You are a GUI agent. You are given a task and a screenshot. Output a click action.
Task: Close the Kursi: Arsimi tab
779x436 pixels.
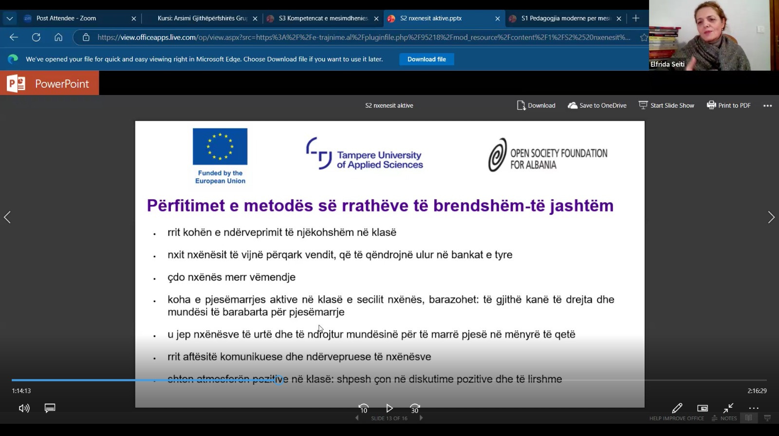(x=255, y=19)
